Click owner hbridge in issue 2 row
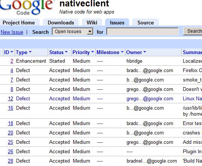Image resolution: width=202 pixels, height=166 pixels. point(134,61)
